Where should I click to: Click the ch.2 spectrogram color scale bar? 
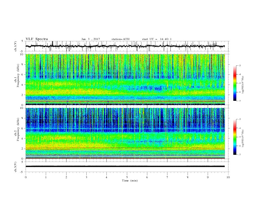[x=235, y=137]
